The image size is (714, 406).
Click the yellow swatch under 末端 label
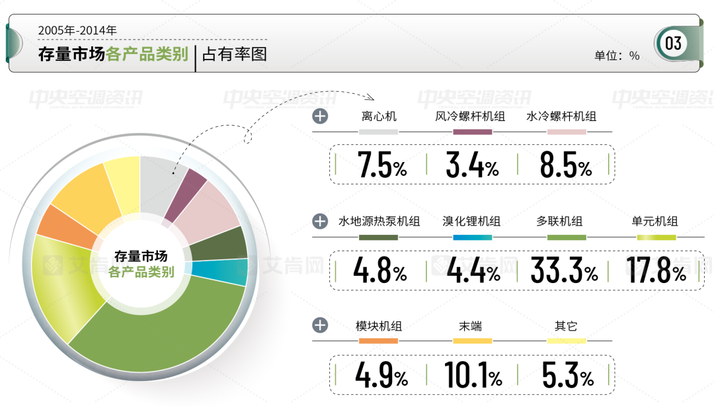tap(472, 341)
